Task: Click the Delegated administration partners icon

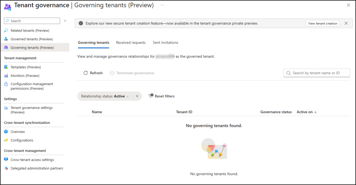Action: pos(6,168)
